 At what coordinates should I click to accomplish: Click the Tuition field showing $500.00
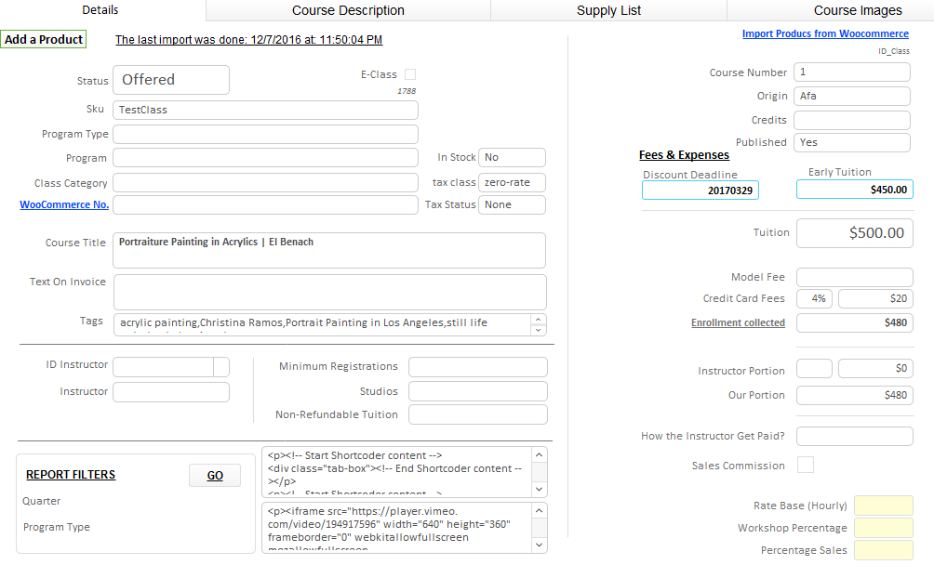[x=854, y=233]
